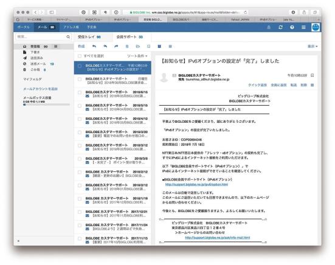Open the message's more-actions icon beside 削除

[312, 85]
